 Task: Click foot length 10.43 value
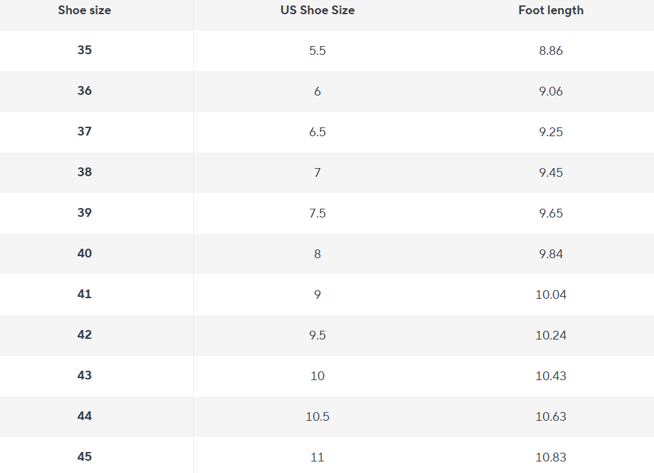tap(550, 376)
